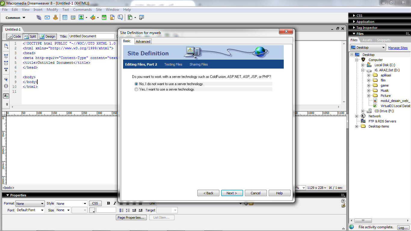
Task: Click the document Title input field
Action: pyautogui.click(x=91, y=36)
